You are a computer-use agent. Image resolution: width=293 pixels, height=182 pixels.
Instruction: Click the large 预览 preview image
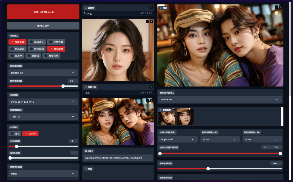[220, 46]
